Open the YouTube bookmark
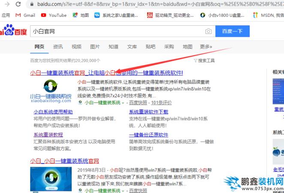 point(54,15)
